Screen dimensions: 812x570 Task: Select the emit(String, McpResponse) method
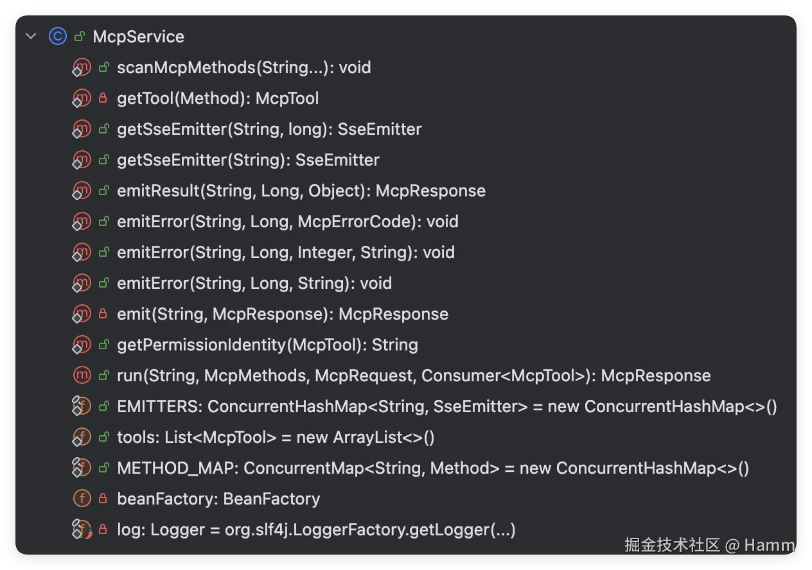[x=282, y=314]
